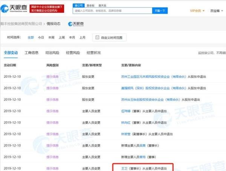Click 时间选择 label

point(14,37)
